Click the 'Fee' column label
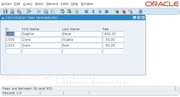Image resolution: width=180 pixels, height=97 pixels. pos(105,29)
